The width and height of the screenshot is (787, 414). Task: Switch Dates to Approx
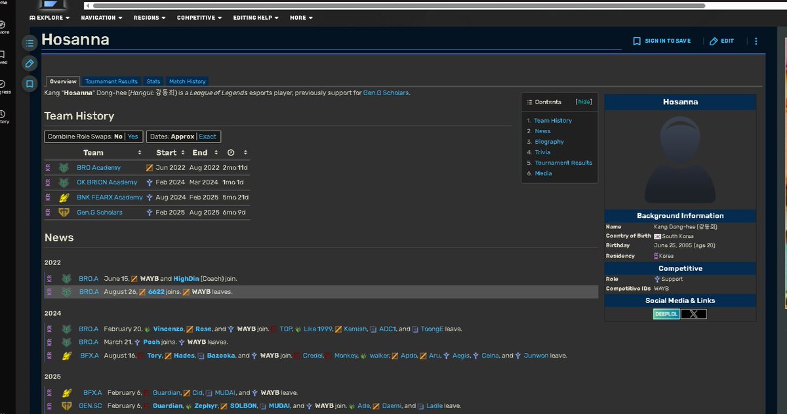tap(182, 136)
